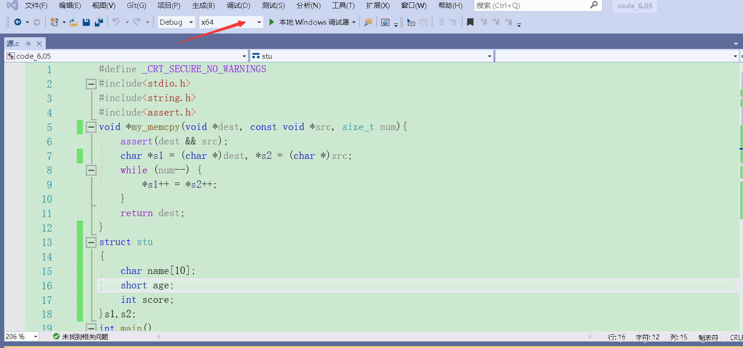Viewport: 743px width, 348px height.
Task: Open the 窗口(W) menu
Action: [414, 6]
